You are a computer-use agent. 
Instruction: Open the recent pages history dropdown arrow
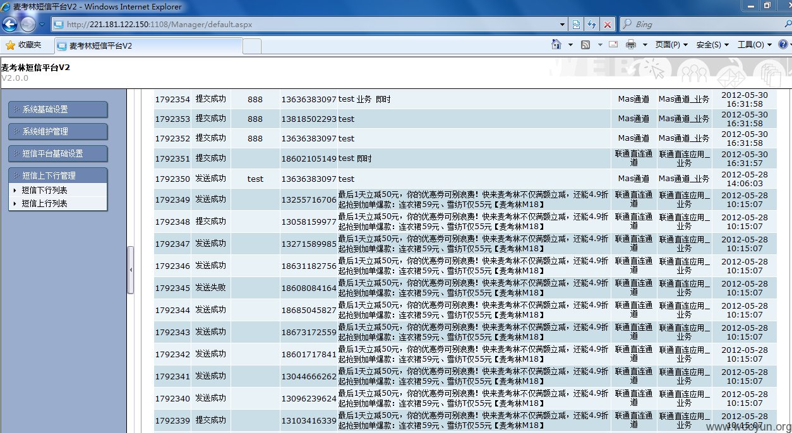pos(42,25)
